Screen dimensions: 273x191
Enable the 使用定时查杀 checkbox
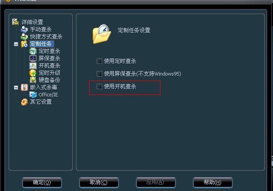99,61
